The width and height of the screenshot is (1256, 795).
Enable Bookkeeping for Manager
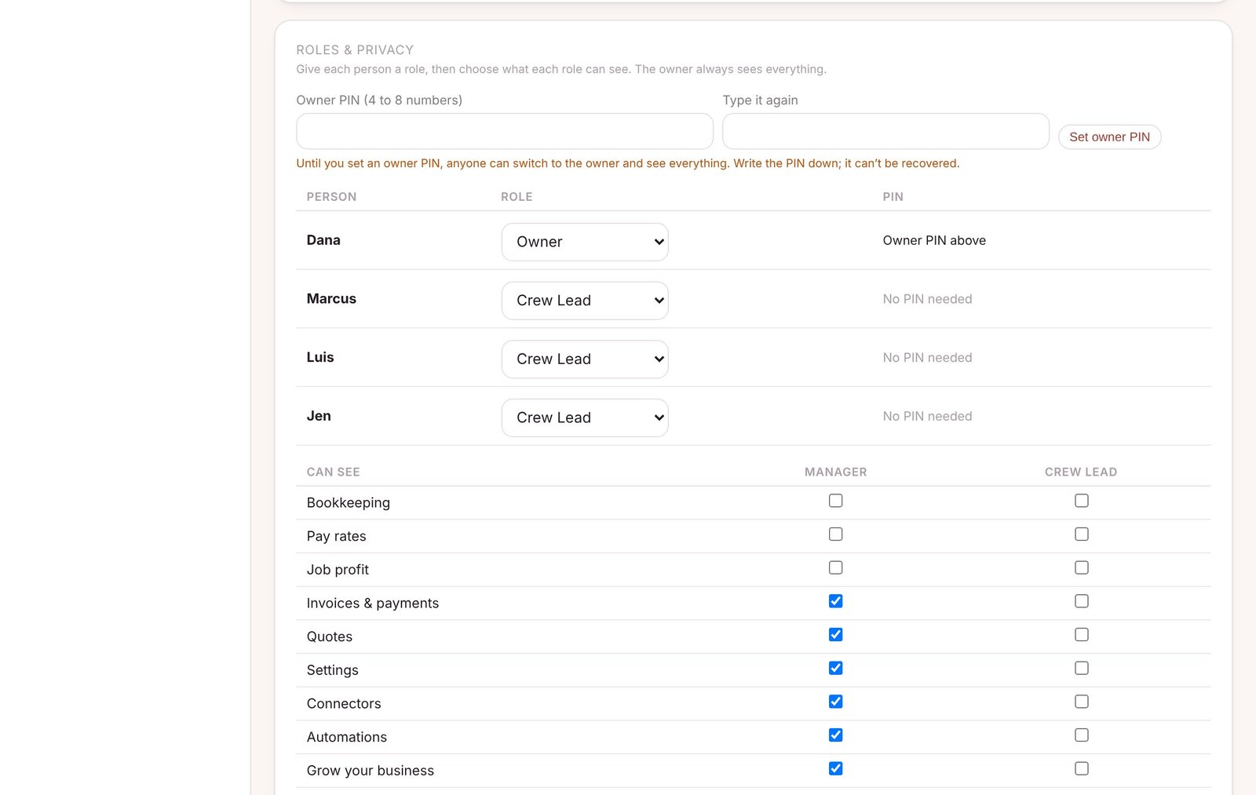tap(835, 501)
